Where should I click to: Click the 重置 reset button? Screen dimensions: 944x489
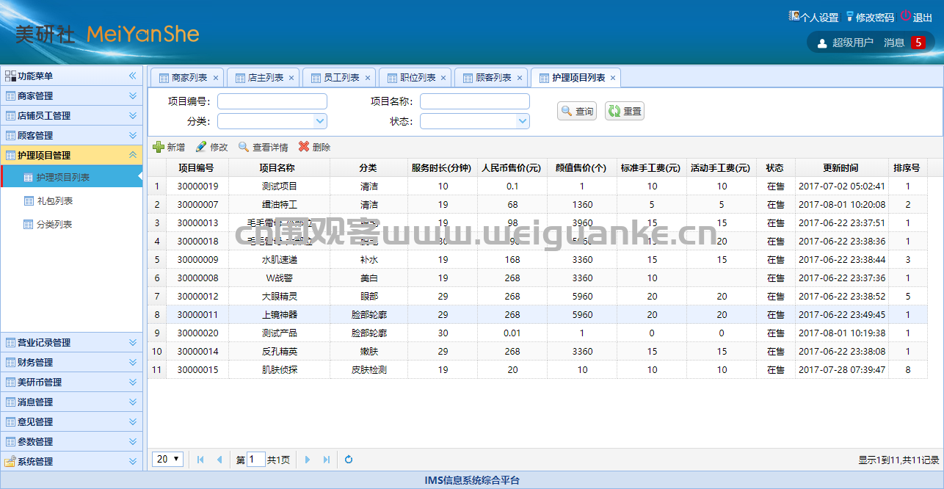point(625,111)
